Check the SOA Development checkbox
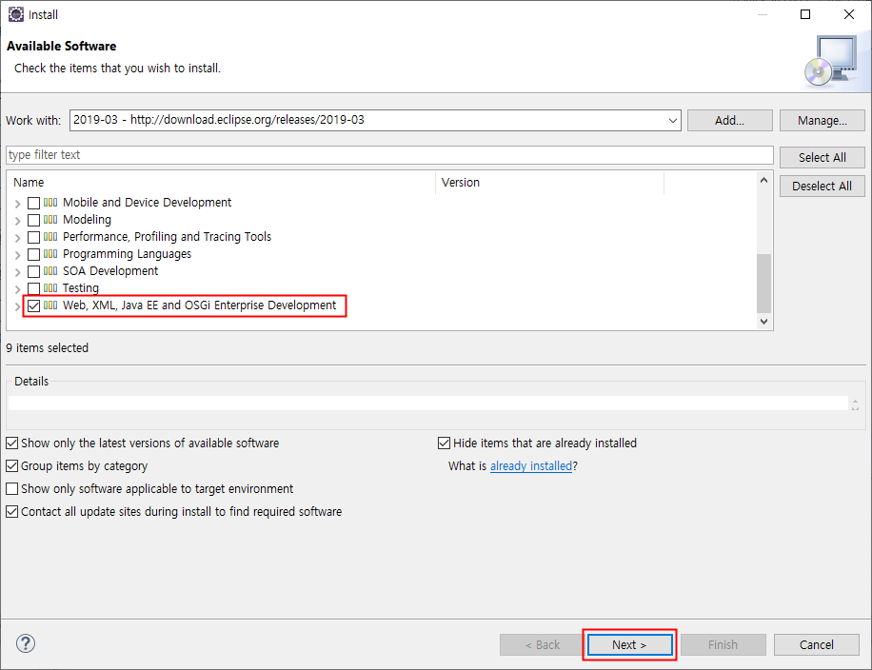 click(34, 271)
